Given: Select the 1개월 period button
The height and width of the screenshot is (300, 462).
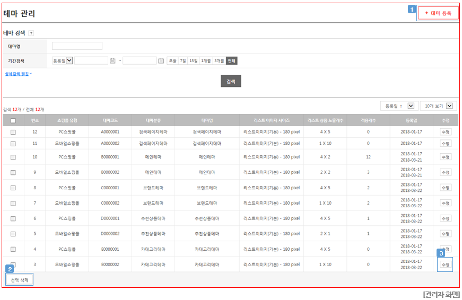Looking at the screenshot, I should [x=206, y=61].
